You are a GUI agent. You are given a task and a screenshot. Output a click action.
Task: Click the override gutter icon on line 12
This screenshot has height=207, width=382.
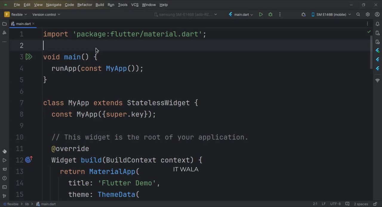[x=29, y=160]
